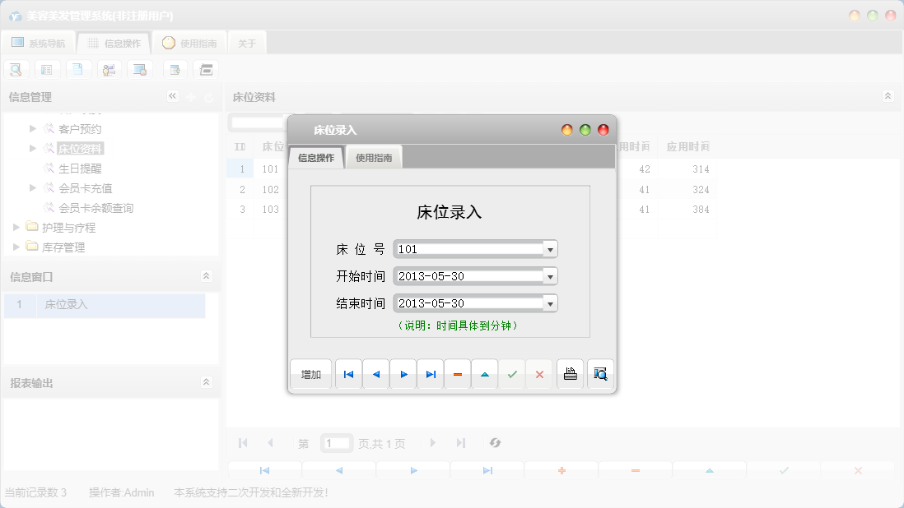Screen dimensions: 904x508
Task: Open the 结束时间 date dropdown
Action: (x=550, y=302)
